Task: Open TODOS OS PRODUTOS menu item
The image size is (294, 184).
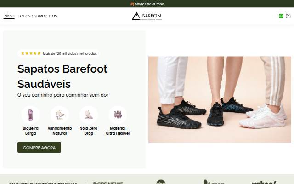Action: pyautogui.click(x=38, y=16)
